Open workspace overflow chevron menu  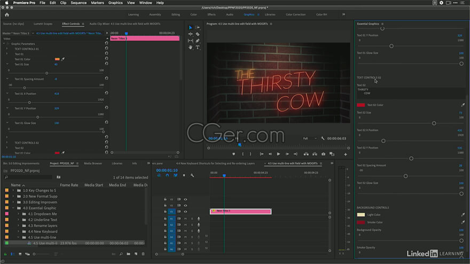[x=343, y=14]
